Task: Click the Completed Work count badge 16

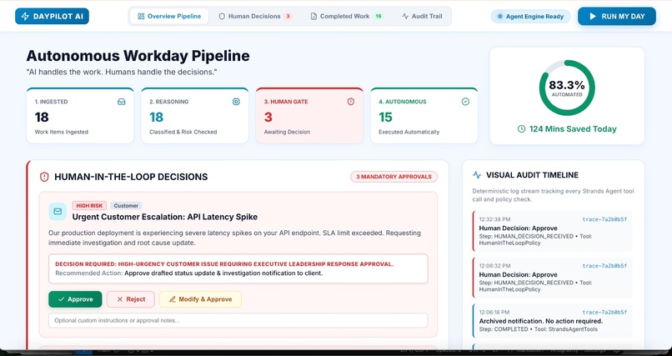Action: pos(378,17)
